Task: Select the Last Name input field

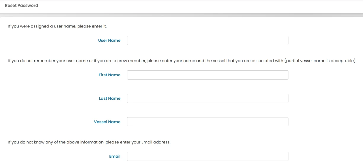Action: (207, 98)
